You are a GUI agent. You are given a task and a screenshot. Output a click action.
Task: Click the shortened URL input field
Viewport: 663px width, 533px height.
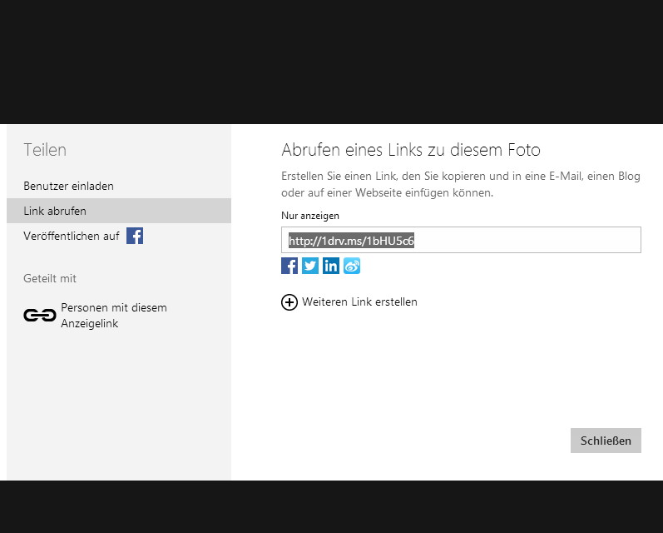tap(461, 240)
